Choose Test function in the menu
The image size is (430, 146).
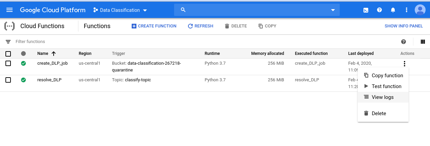[386, 86]
